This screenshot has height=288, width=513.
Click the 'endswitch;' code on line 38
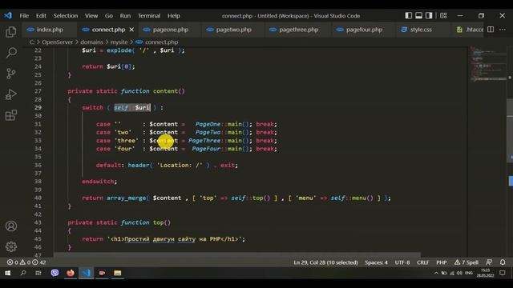99,182
